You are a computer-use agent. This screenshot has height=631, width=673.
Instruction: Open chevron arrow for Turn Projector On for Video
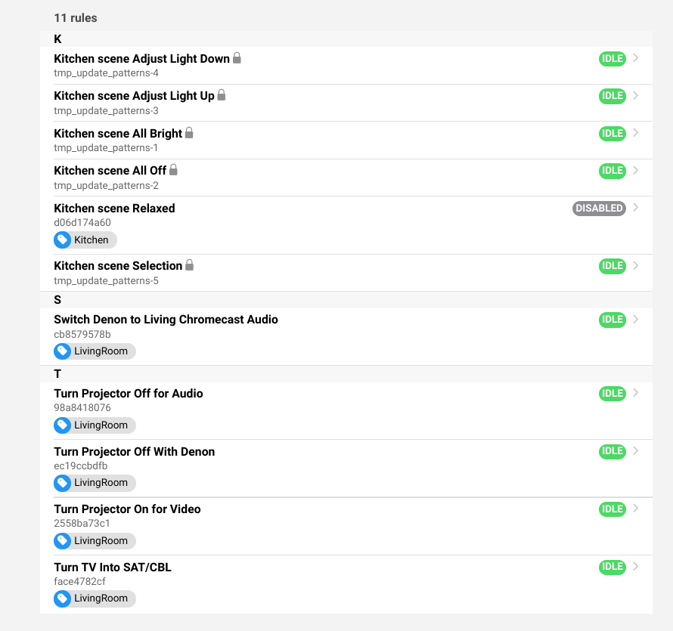coord(635,509)
